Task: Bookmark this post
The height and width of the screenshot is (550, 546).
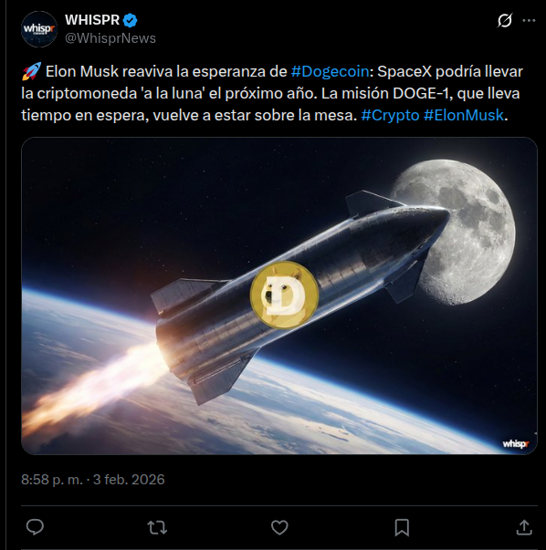Action: point(402,527)
